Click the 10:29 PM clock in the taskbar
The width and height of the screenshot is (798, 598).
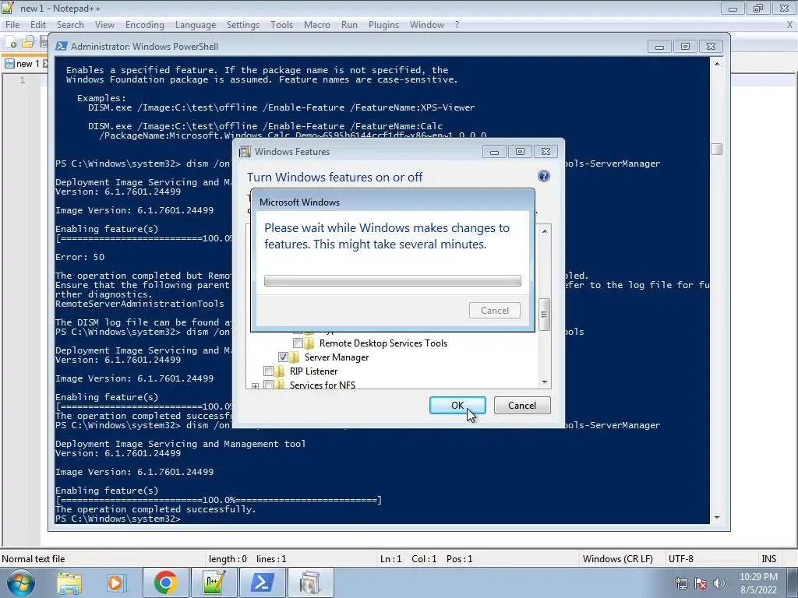tap(758, 577)
